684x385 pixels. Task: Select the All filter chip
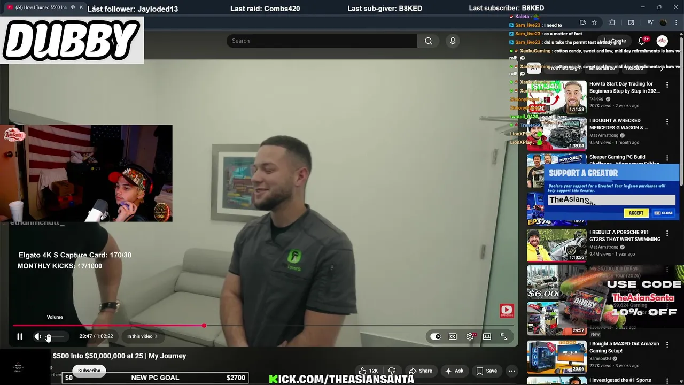pyautogui.click(x=534, y=68)
